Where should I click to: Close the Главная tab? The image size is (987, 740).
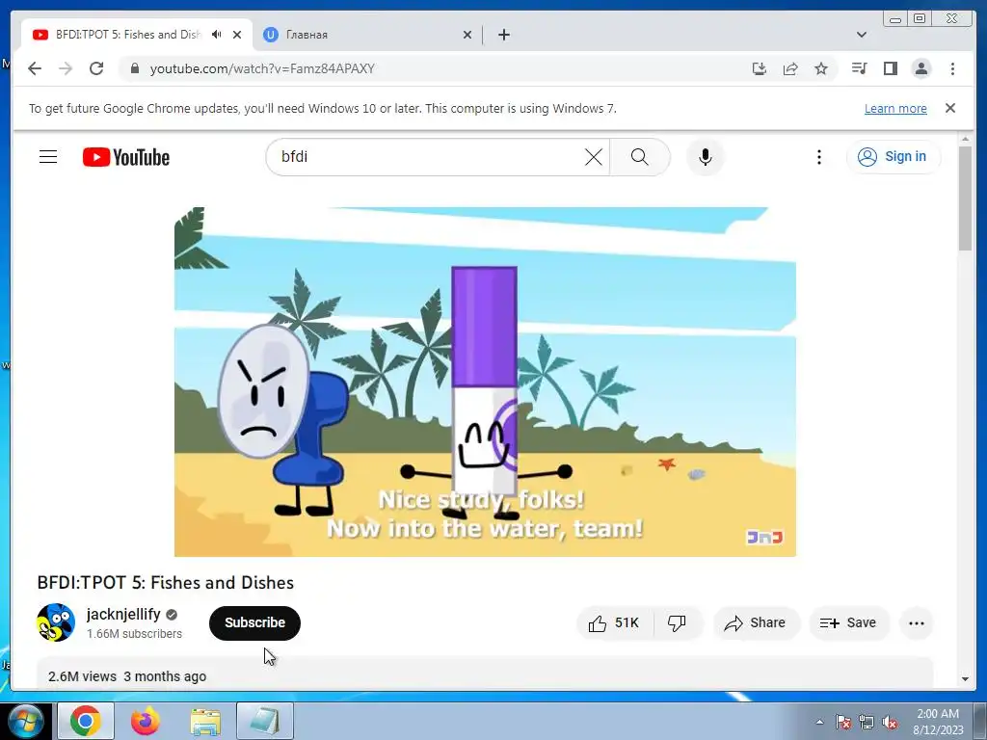point(467,35)
